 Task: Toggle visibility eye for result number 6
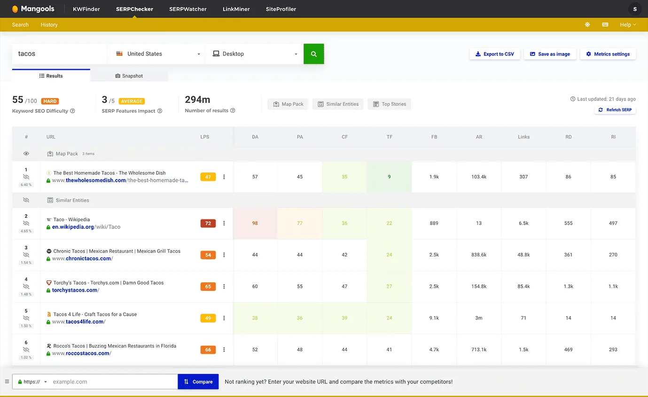pyautogui.click(x=26, y=350)
